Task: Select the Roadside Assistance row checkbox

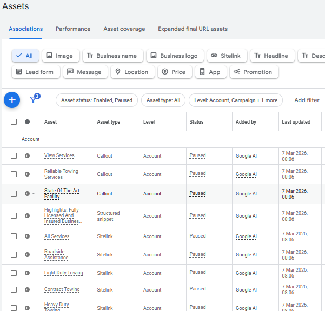Action: [x=14, y=255]
